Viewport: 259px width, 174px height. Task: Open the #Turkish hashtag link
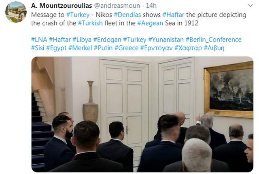90,23
